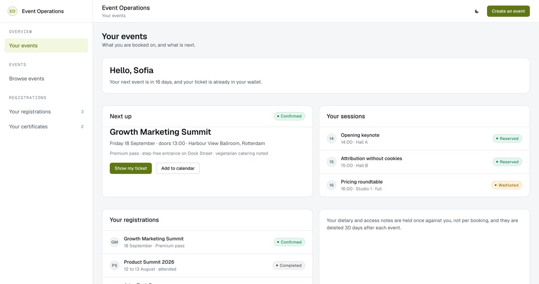Select the session number 15 badge
The image size is (539, 284).
(x=332, y=162)
